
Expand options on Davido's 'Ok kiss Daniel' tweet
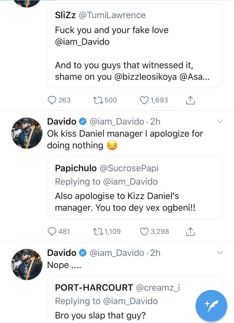pyautogui.click(x=220, y=121)
